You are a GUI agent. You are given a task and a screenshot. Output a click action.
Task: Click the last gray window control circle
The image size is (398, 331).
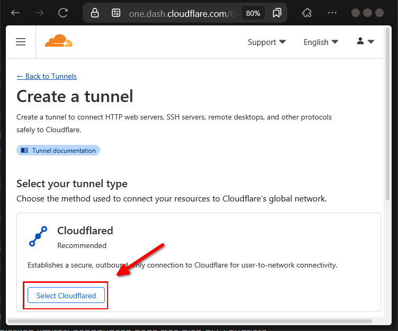click(x=379, y=13)
